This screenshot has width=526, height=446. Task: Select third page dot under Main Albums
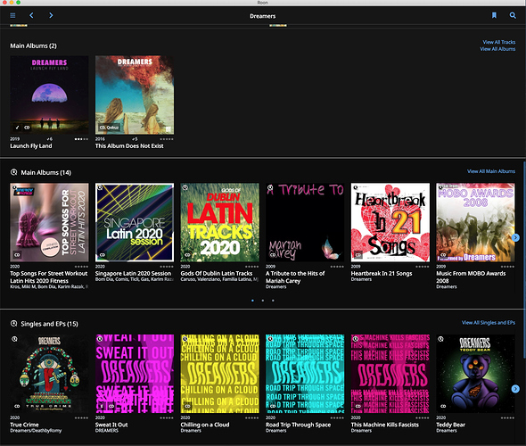(x=273, y=301)
